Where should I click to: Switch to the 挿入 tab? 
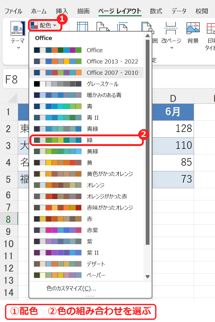point(62,11)
